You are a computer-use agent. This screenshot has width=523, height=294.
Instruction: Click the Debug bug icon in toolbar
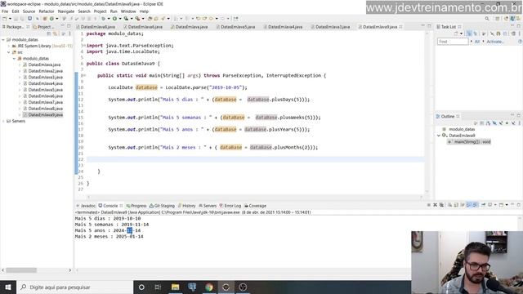click(104, 18)
